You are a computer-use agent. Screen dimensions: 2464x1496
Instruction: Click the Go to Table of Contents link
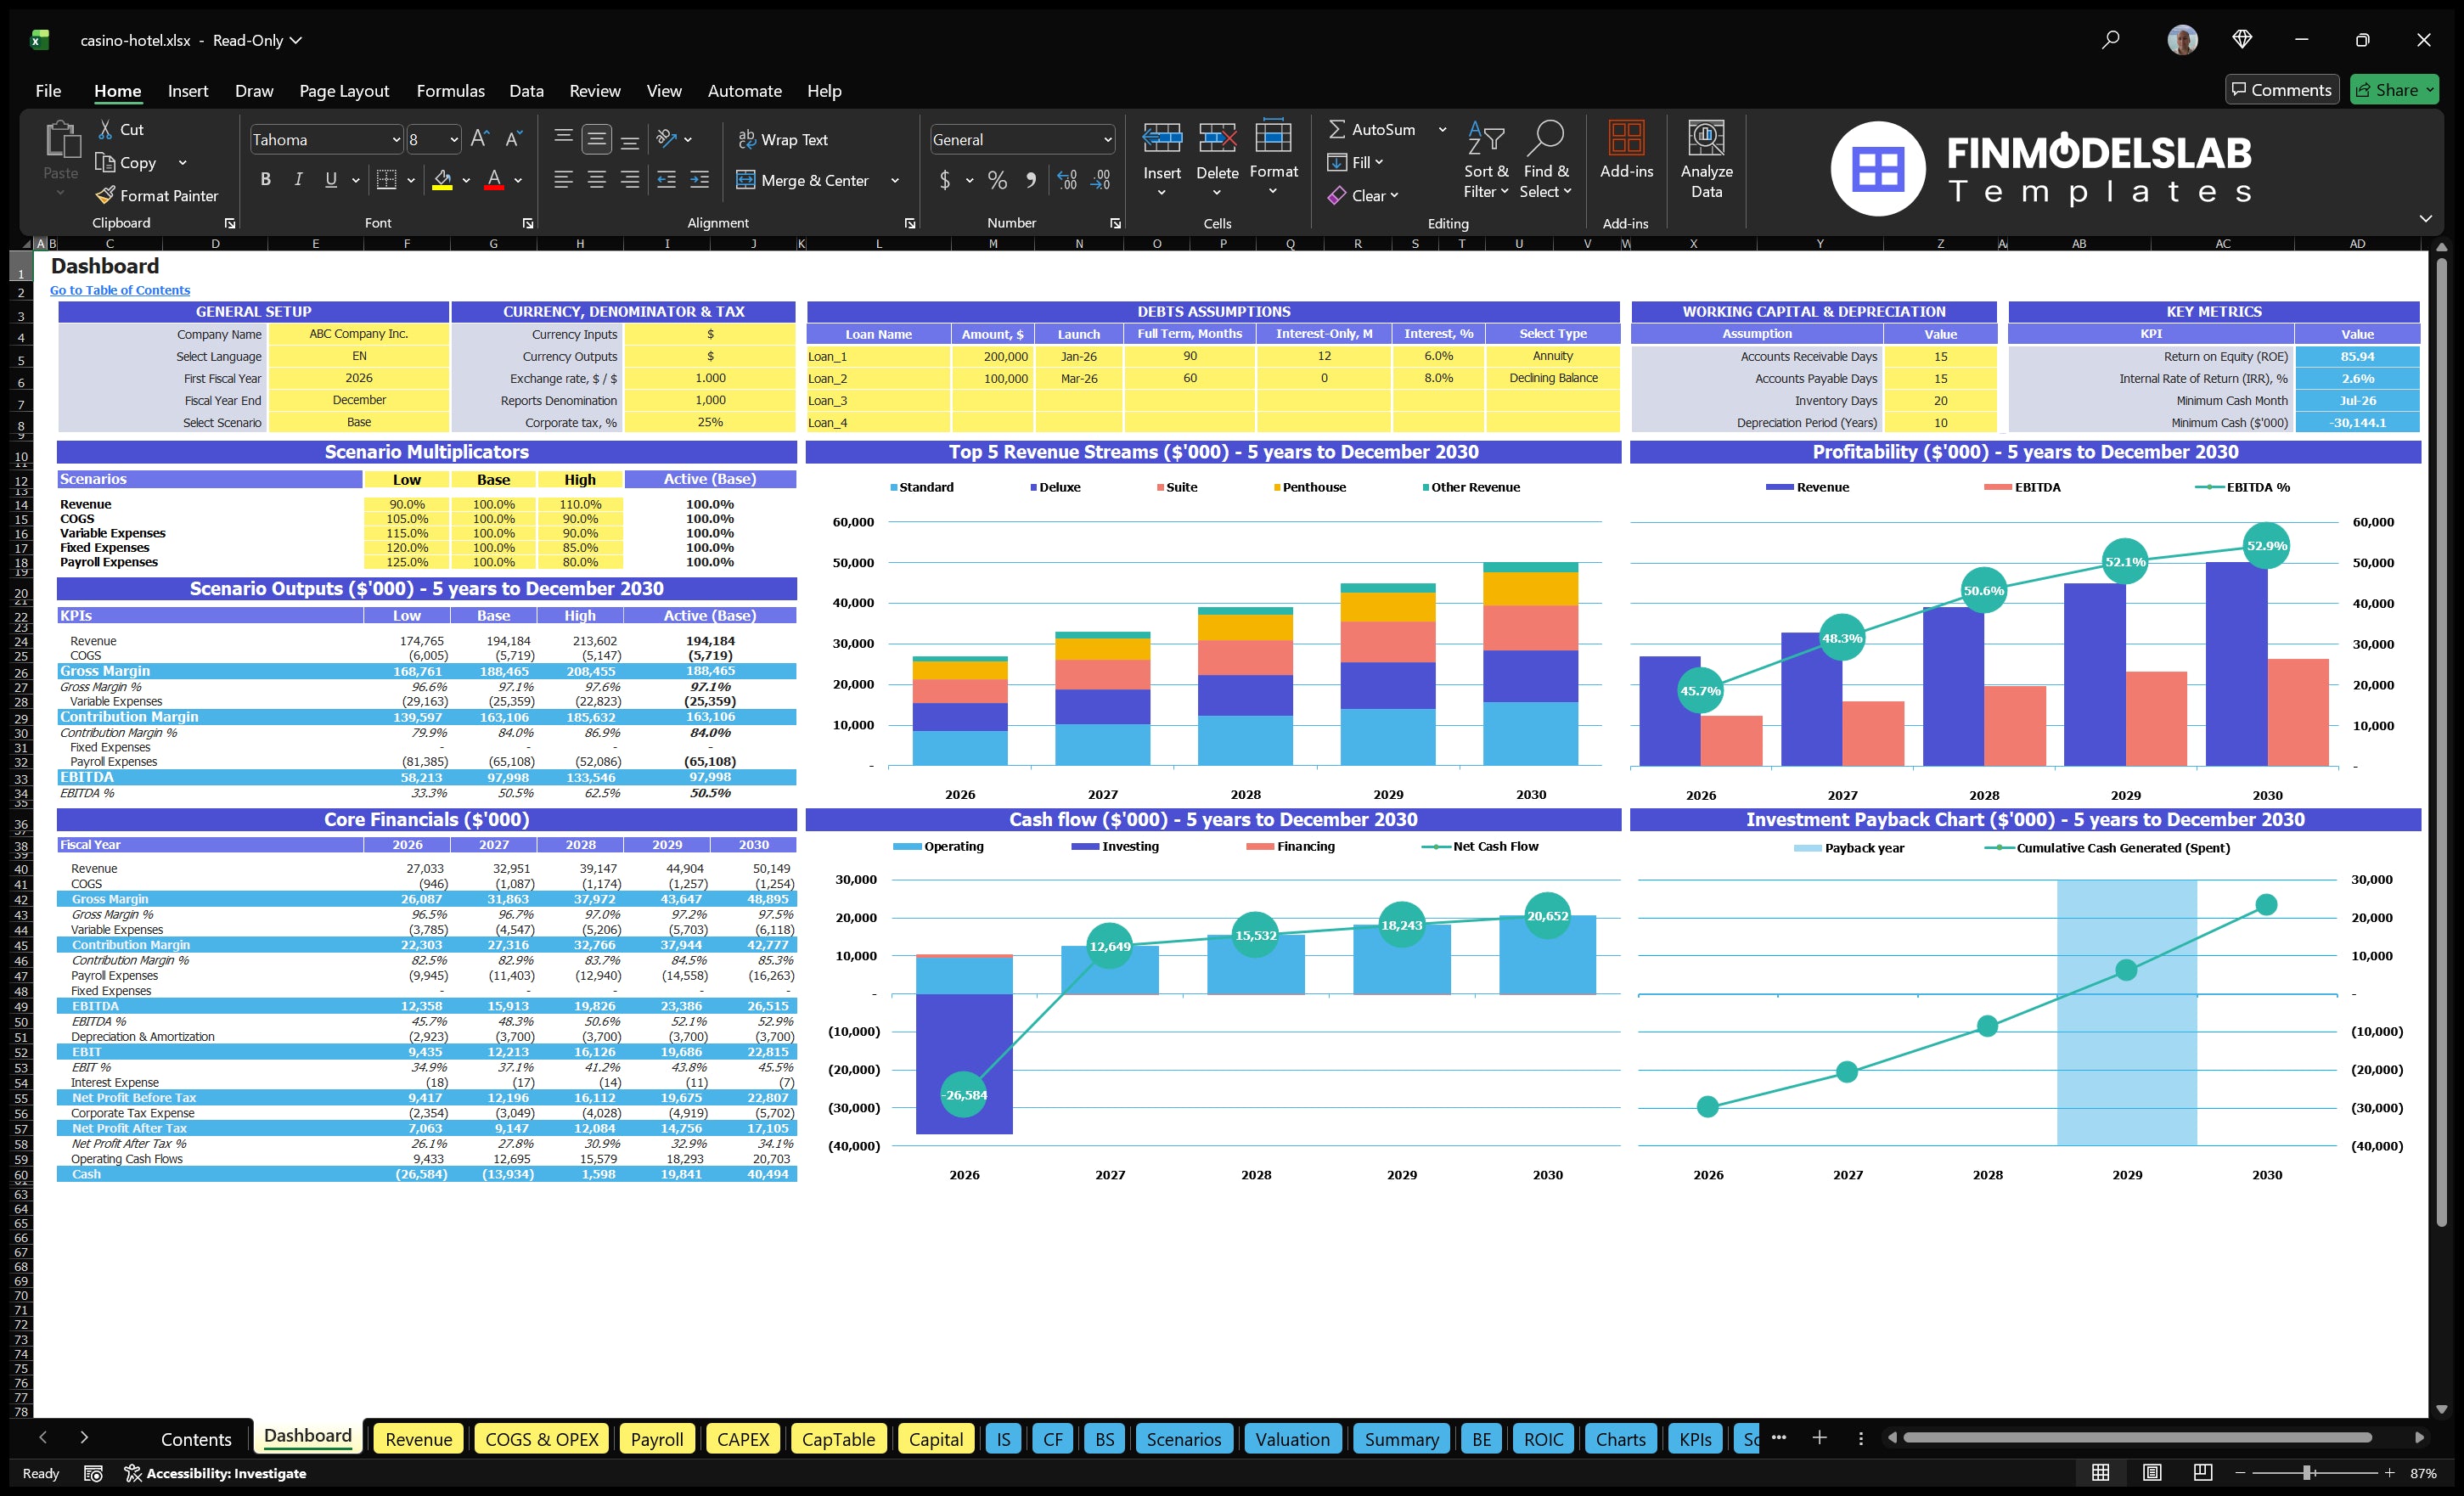(x=119, y=289)
